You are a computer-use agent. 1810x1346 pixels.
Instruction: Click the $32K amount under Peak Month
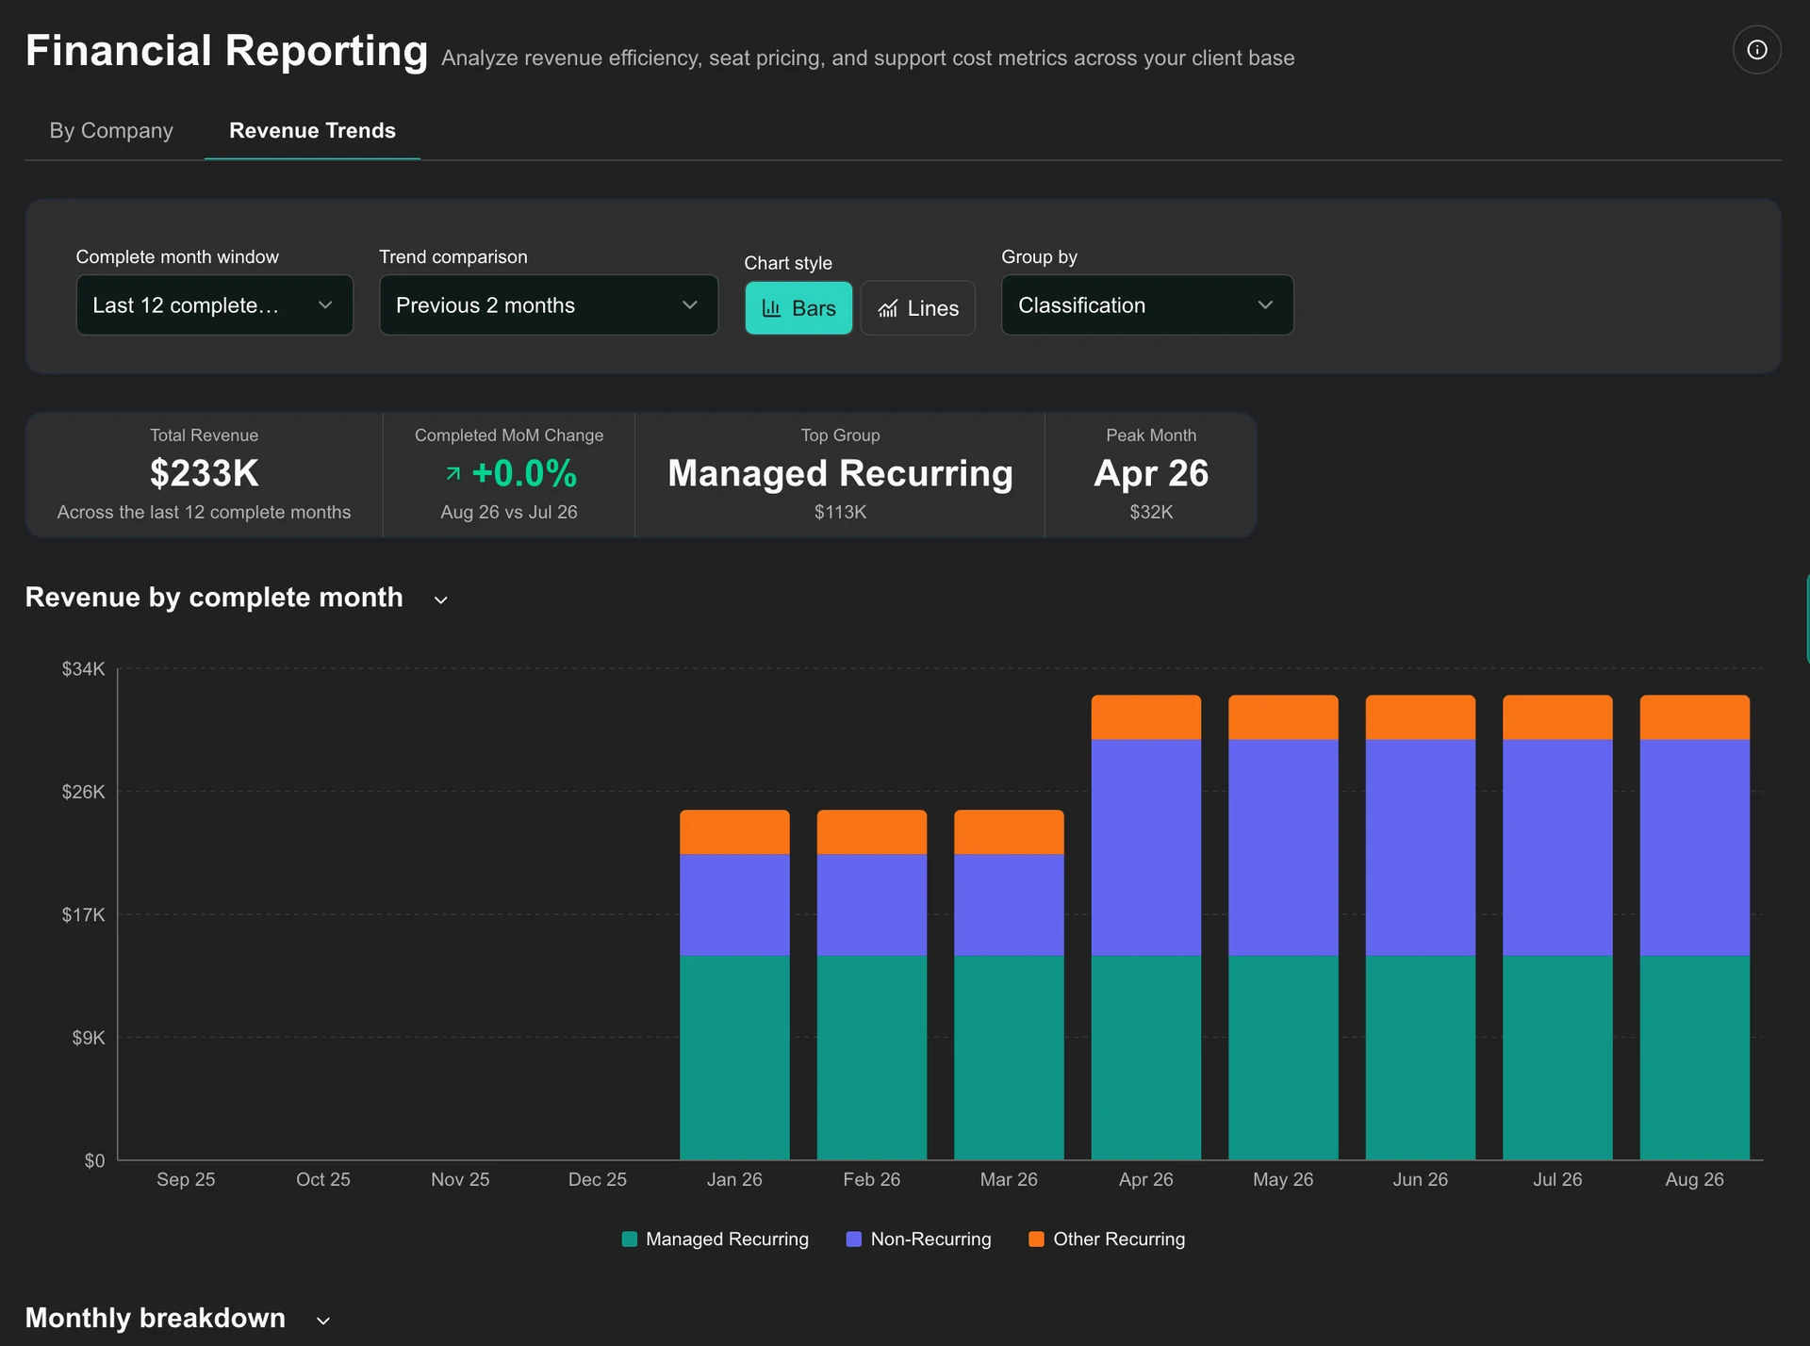click(x=1151, y=512)
